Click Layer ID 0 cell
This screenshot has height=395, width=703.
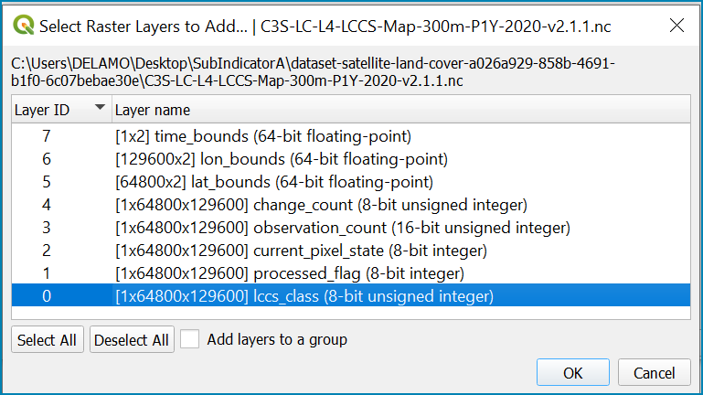pyautogui.click(x=47, y=296)
